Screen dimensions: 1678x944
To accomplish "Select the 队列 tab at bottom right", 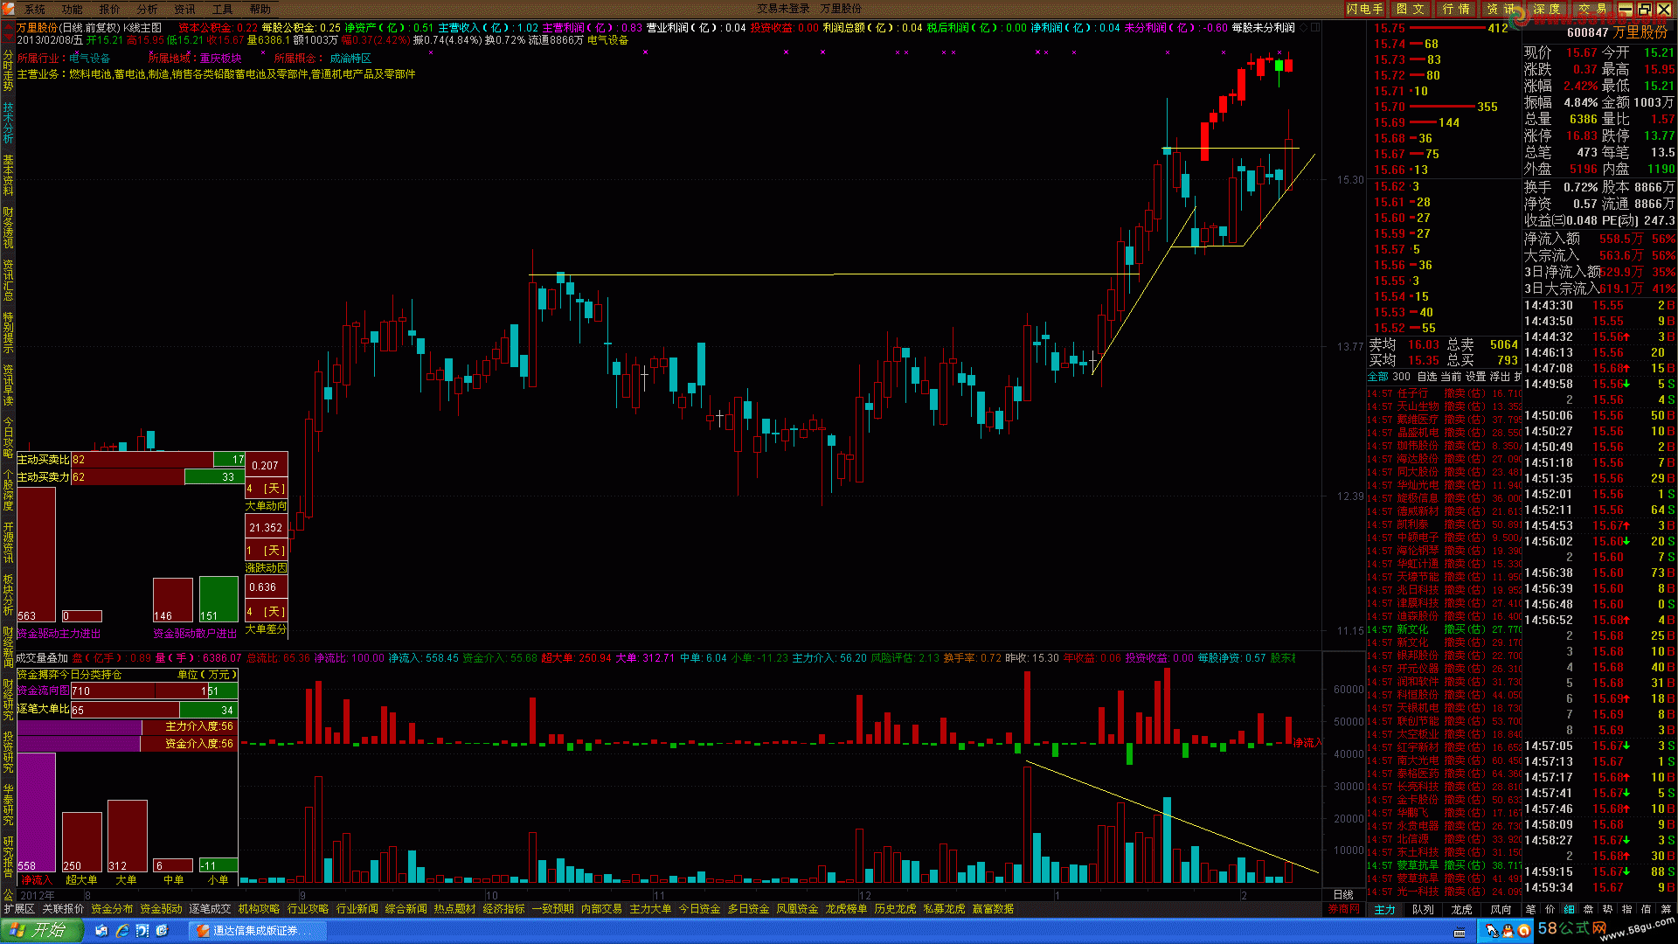I will (1423, 909).
